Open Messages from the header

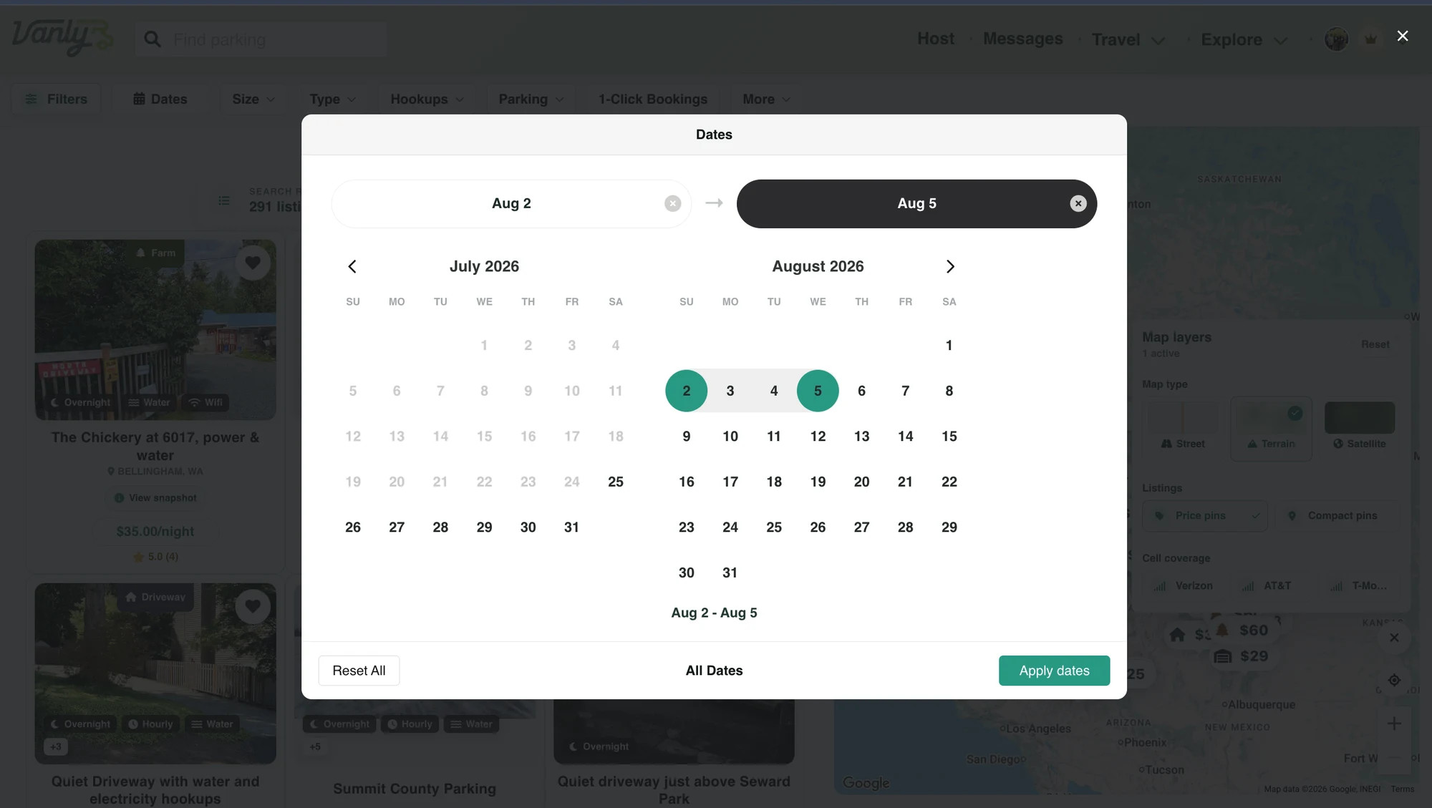1022,39
